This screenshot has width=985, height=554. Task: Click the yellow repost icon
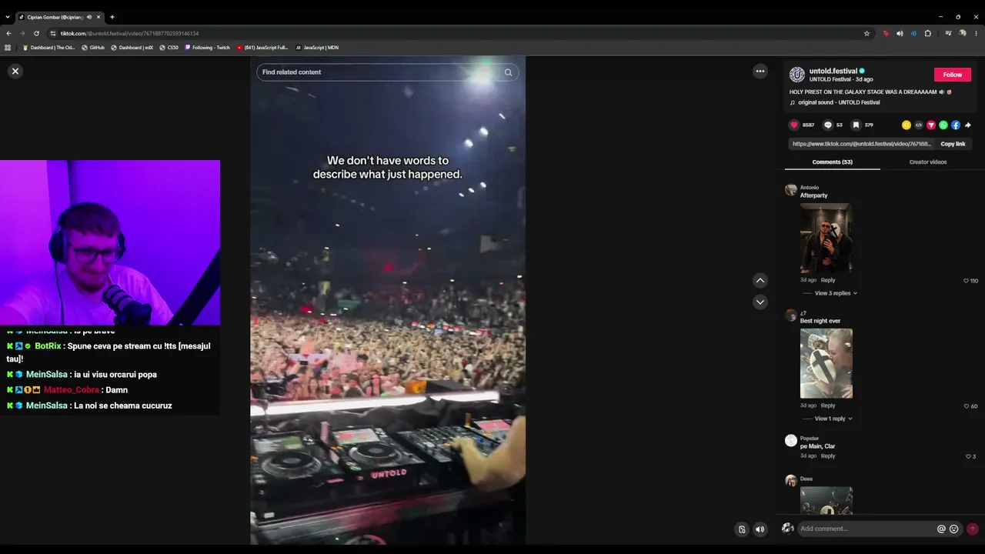pyautogui.click(x=907, y=125)
